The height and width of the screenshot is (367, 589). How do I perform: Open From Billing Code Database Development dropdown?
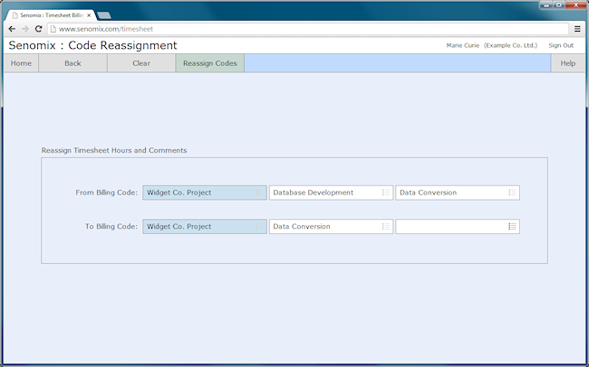[331, 193]
